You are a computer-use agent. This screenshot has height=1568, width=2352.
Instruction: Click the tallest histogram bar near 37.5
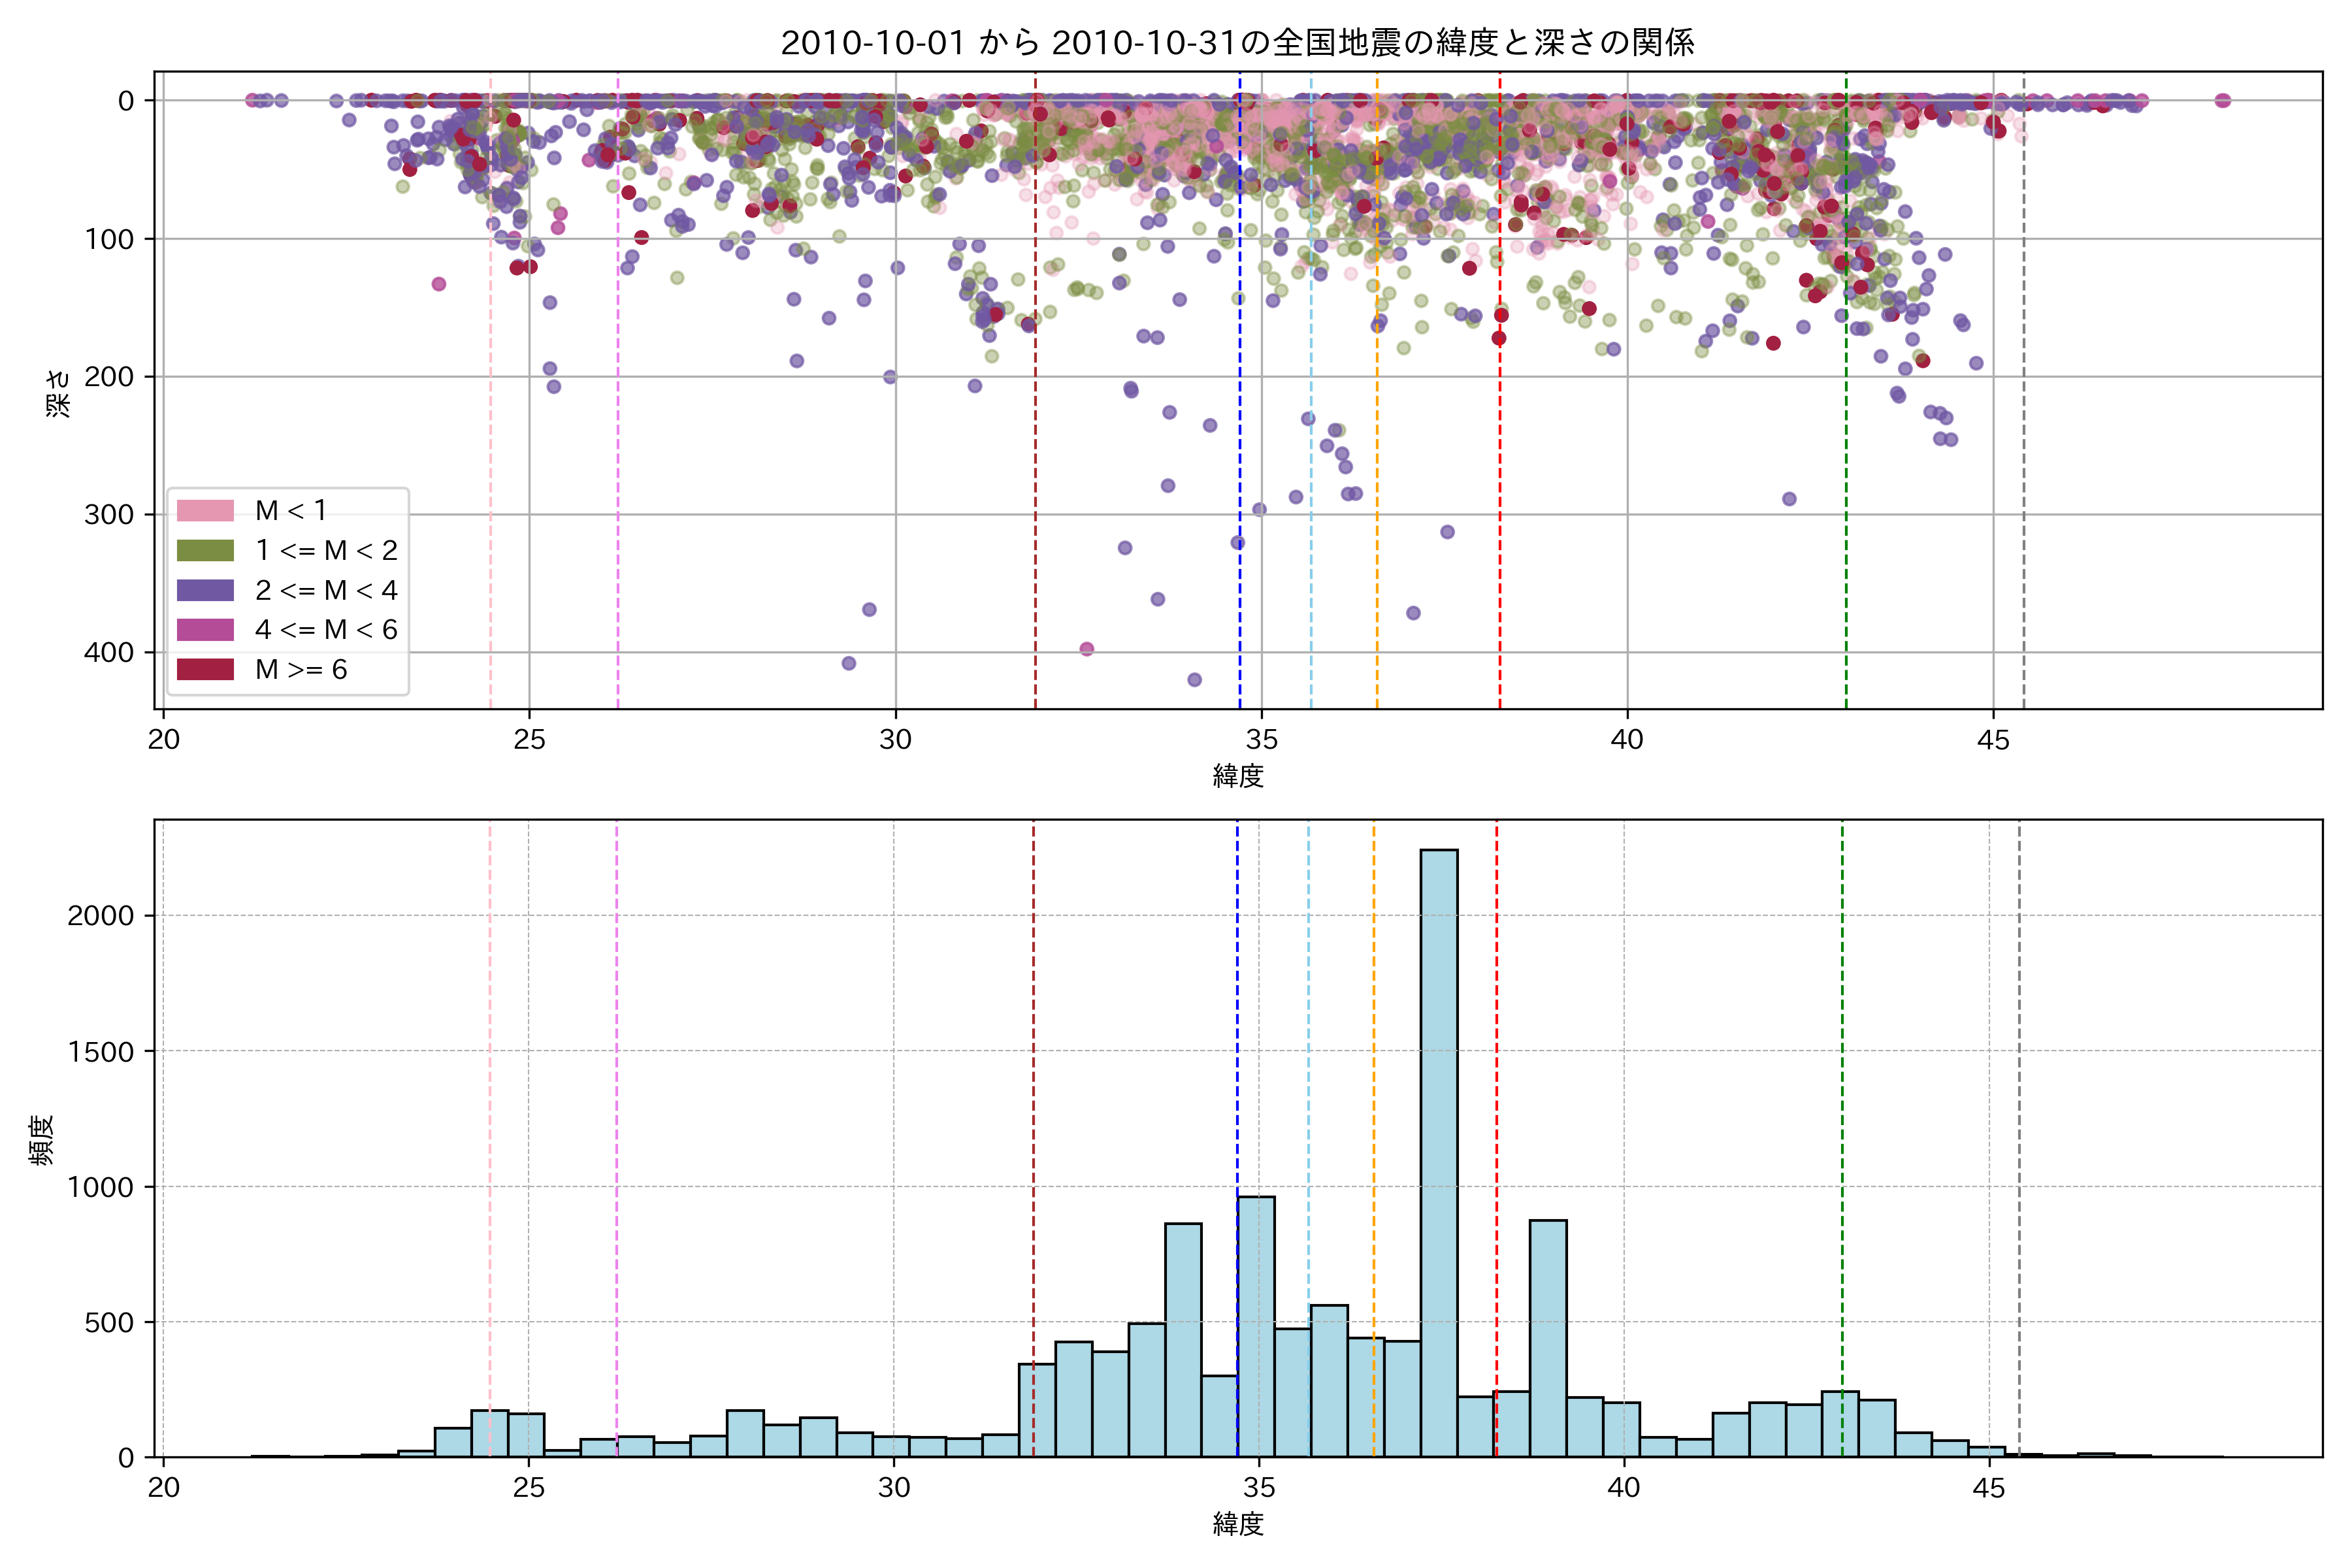1439,1150
